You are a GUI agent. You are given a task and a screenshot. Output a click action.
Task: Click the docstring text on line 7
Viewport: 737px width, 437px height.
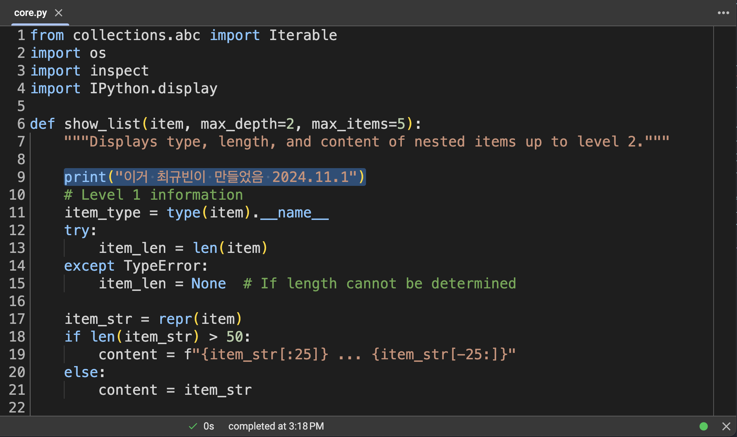tap(366, 142)
